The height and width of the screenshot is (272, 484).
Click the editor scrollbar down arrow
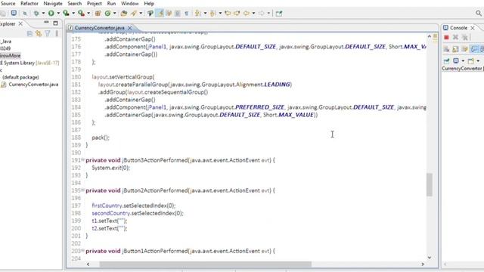click(430, 257)
